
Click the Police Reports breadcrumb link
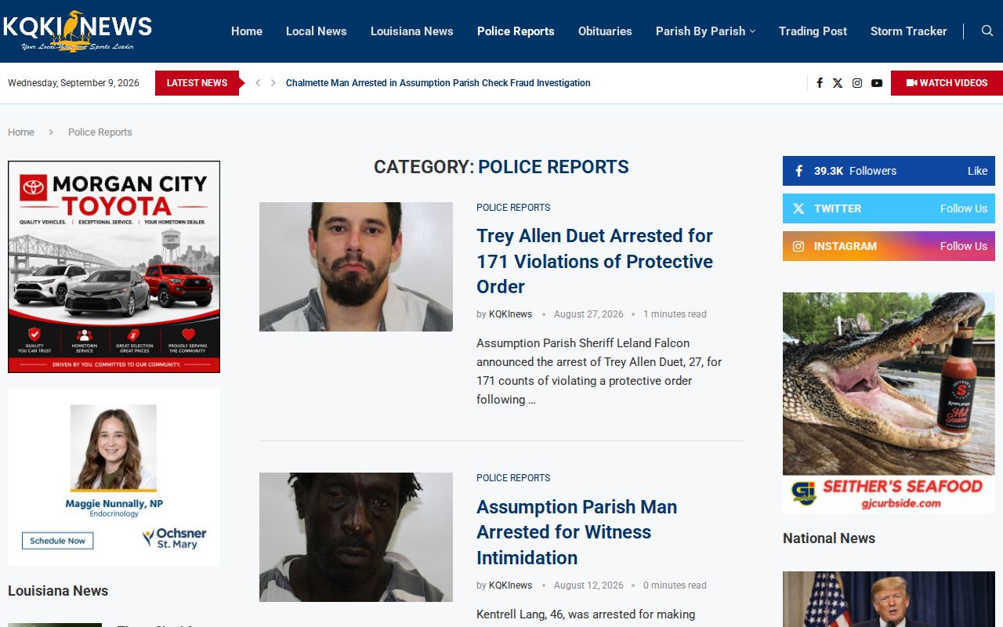tap(100, 132)
